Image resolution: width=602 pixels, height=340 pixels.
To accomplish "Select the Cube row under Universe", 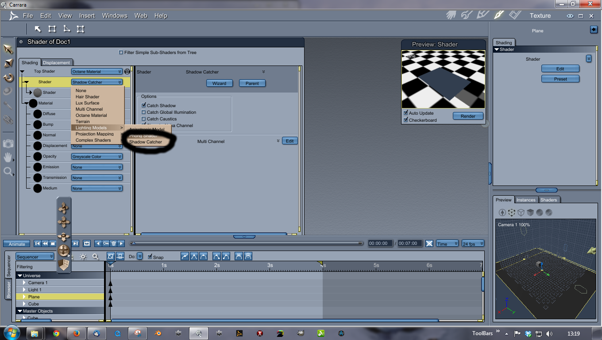I will pos(60,304).
